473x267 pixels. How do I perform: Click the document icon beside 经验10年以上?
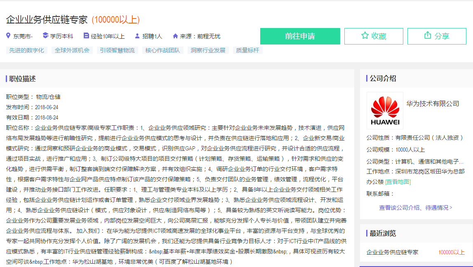(86, 35)
